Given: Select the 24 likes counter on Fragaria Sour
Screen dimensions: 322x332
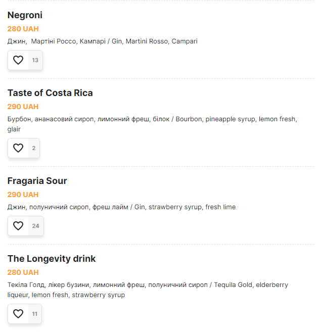Looking at the screenshot, I should coord(35,226).
